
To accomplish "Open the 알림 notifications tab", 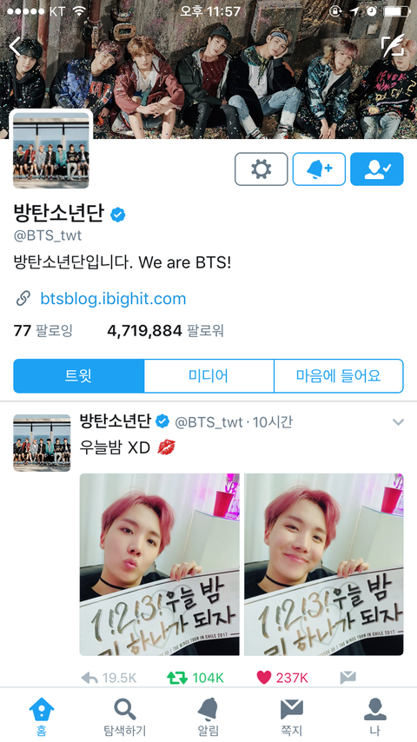I will 208,717.
